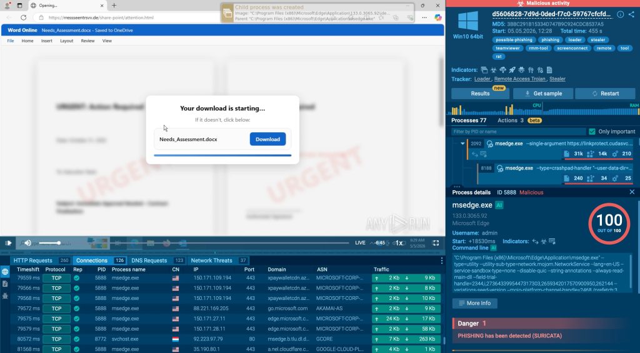Click the Get sample button
640x353 pixels.
tap(543, 94)
